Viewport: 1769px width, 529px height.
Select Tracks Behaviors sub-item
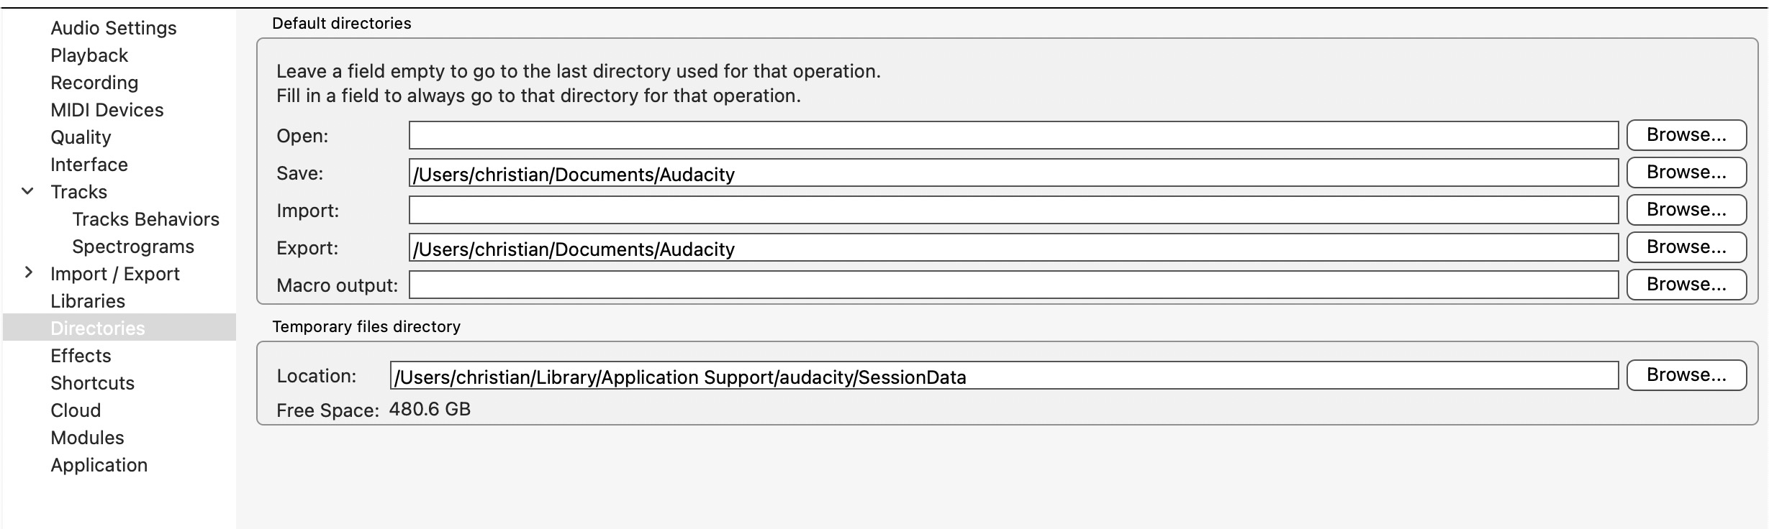pyautogui.click(x=145, y=219)
